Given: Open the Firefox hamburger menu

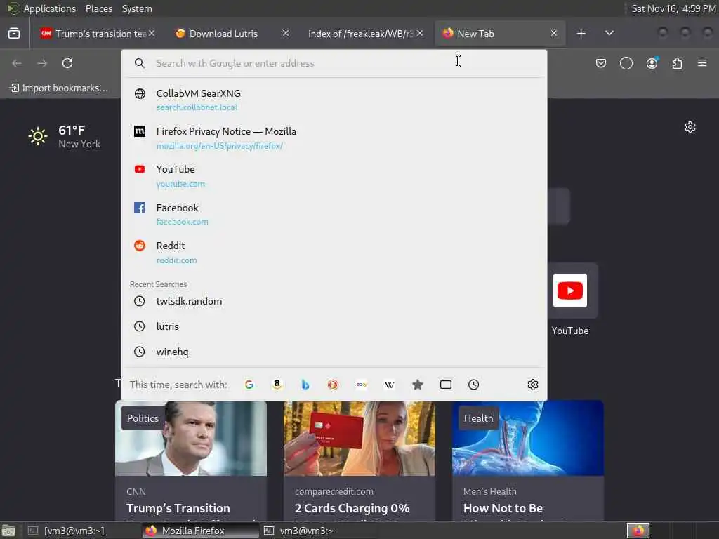Looking at the screenshot, I should click(x=702, y=62).
